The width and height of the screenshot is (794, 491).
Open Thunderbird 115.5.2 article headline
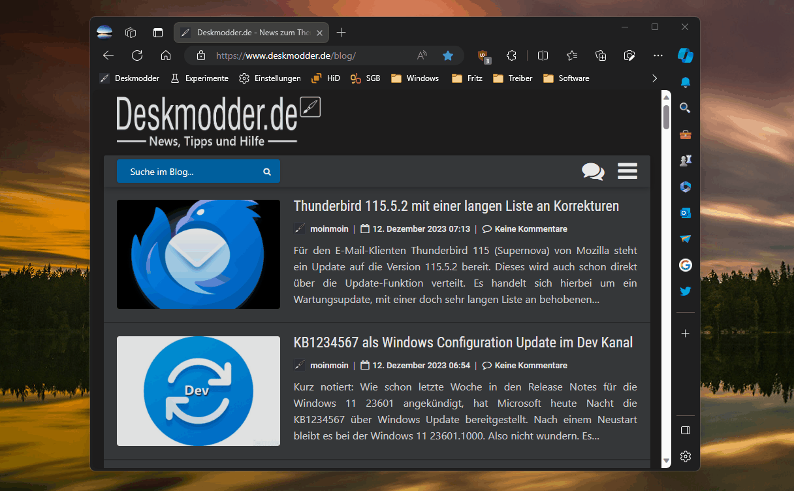pos(456,206)
